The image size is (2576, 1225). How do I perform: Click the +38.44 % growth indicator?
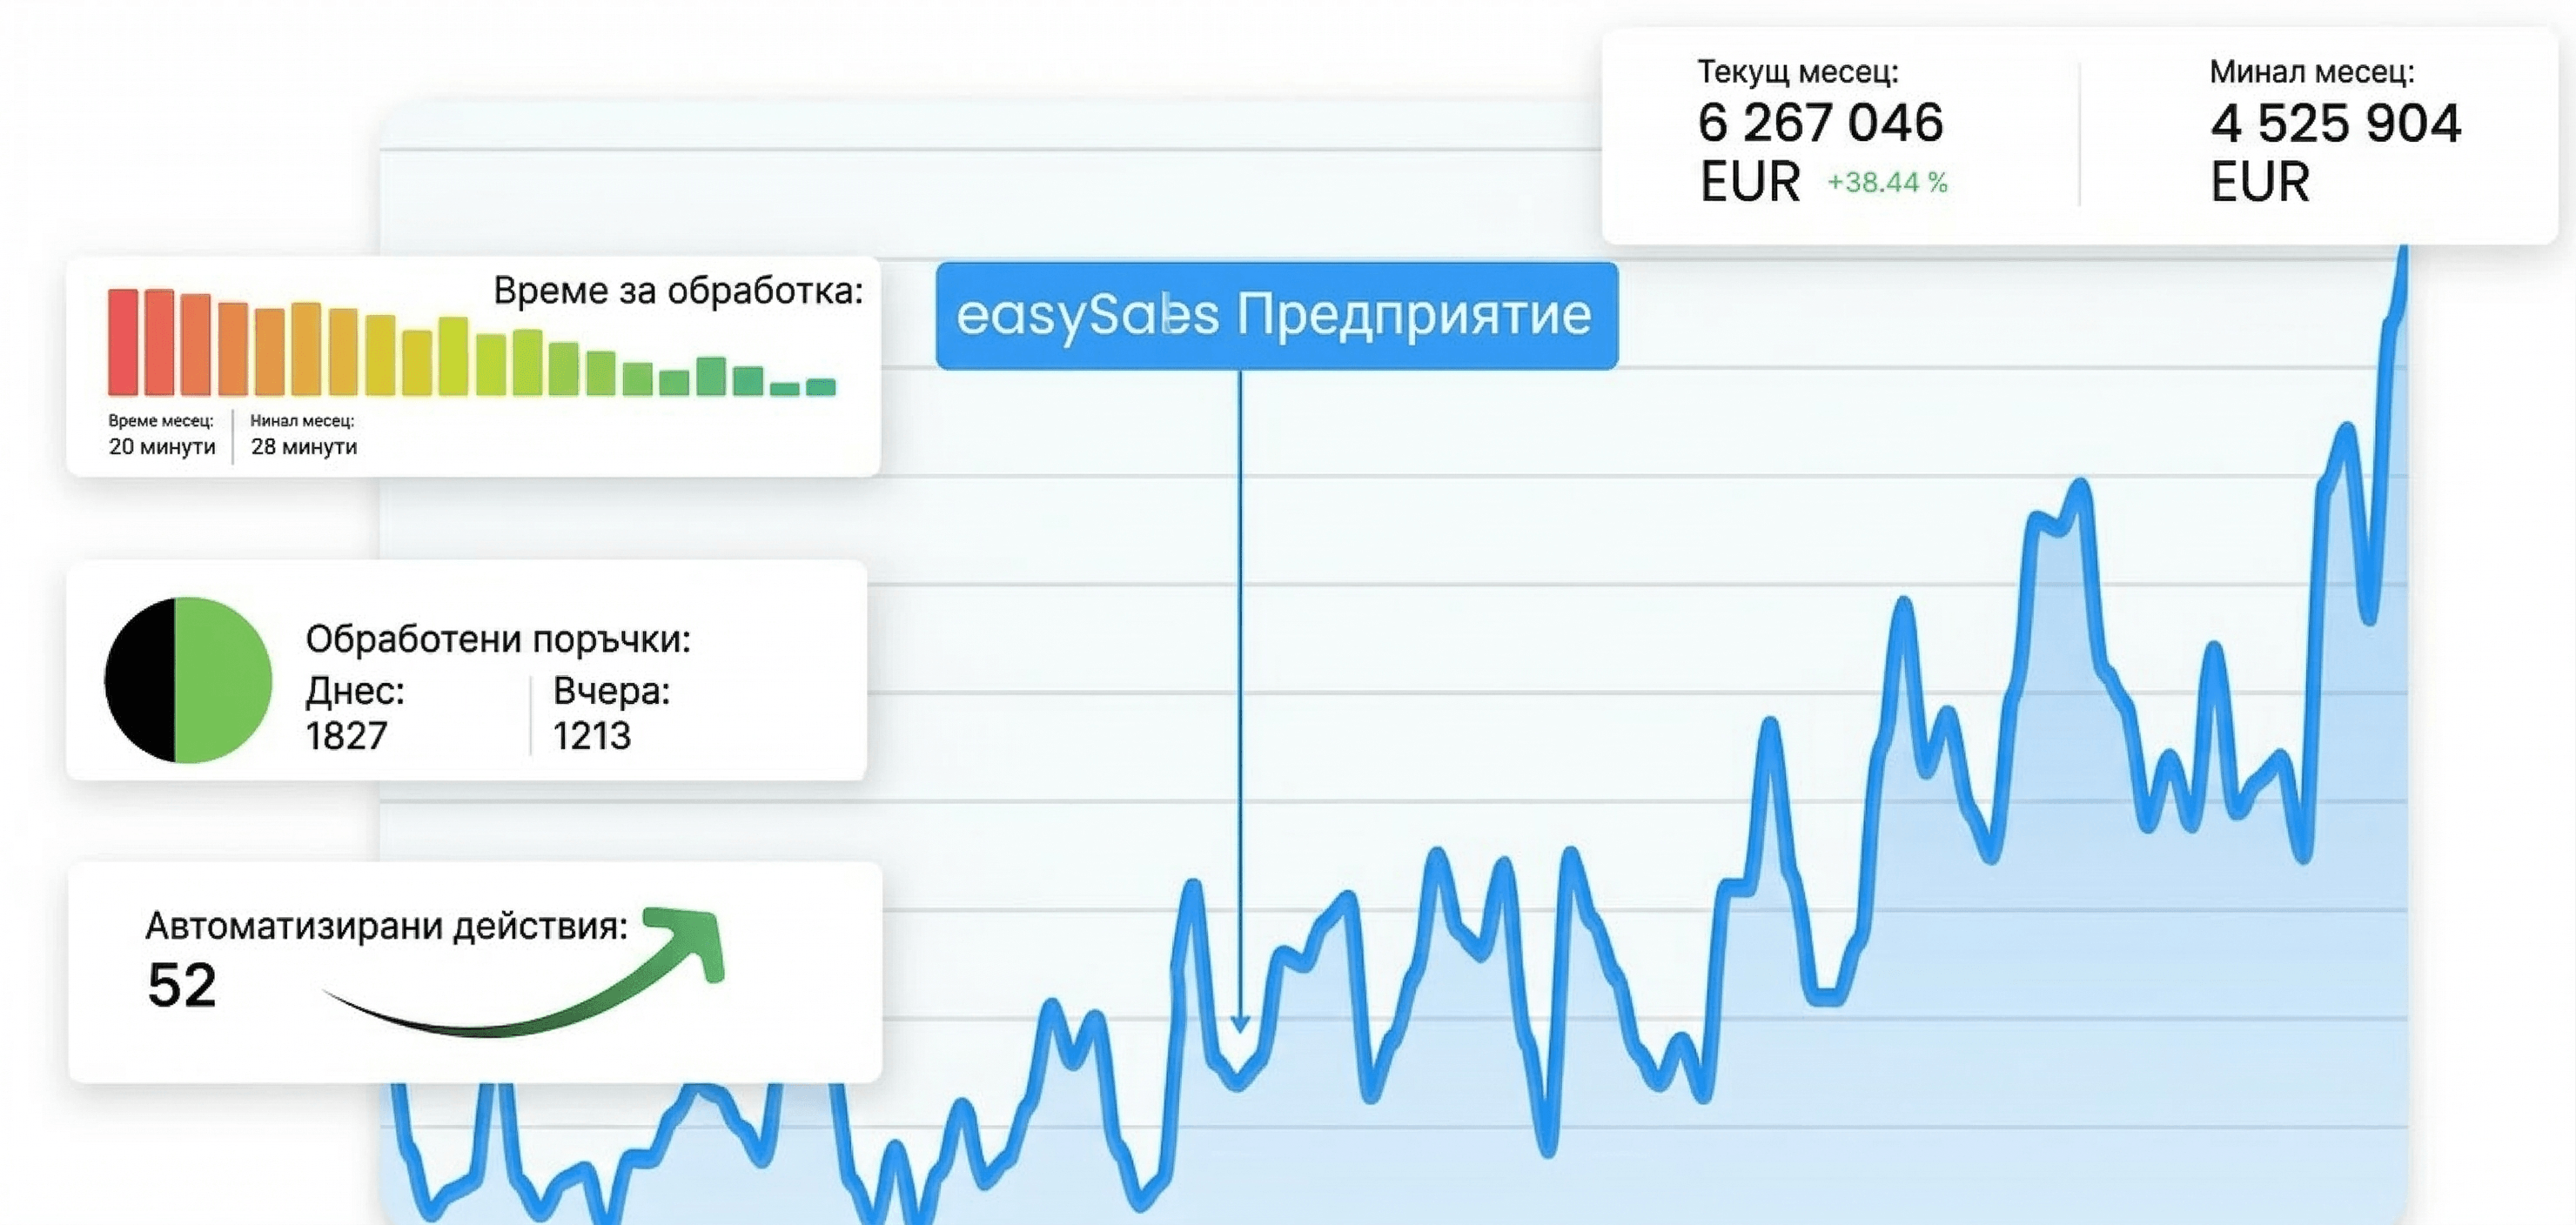click(x=1887, y=183)
